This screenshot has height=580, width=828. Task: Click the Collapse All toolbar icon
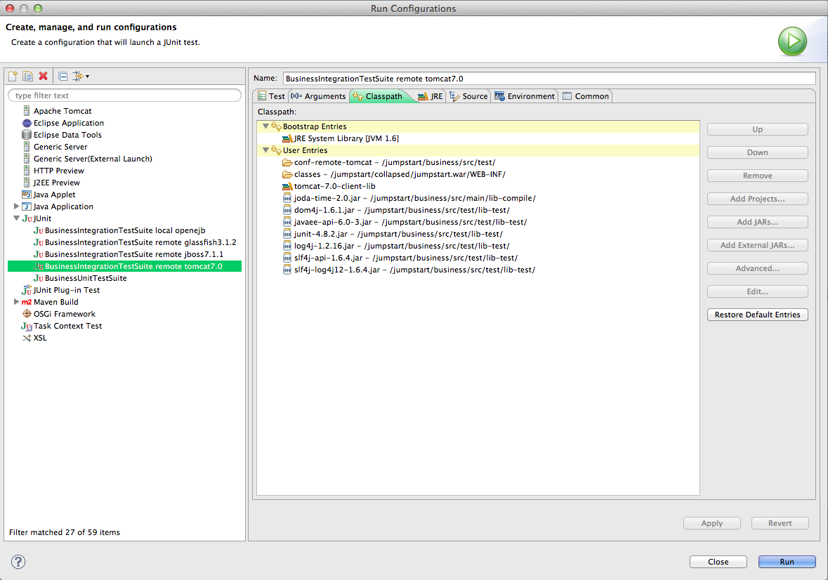[x=63, y=76]
